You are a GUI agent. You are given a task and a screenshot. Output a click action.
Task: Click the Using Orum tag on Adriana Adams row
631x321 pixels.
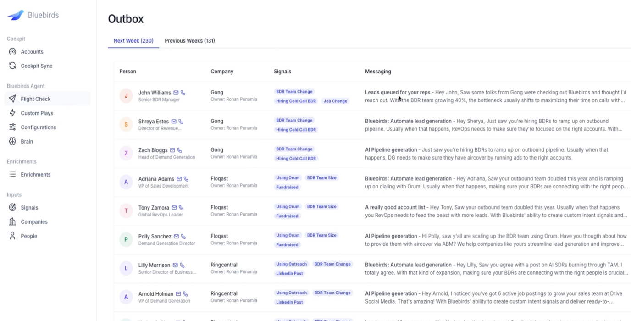click(x=288, y=178)
